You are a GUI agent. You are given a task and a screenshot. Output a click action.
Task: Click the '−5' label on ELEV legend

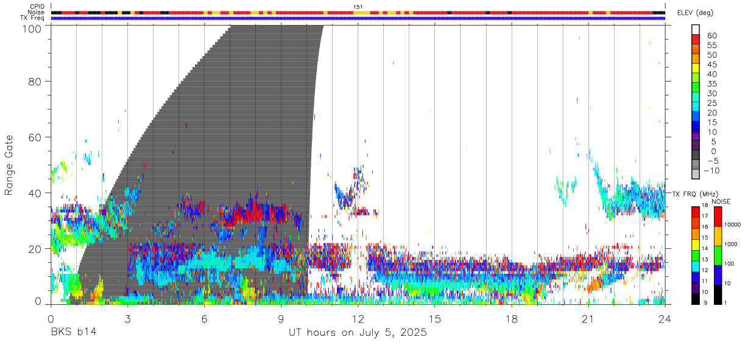click(x=712, y=161)
